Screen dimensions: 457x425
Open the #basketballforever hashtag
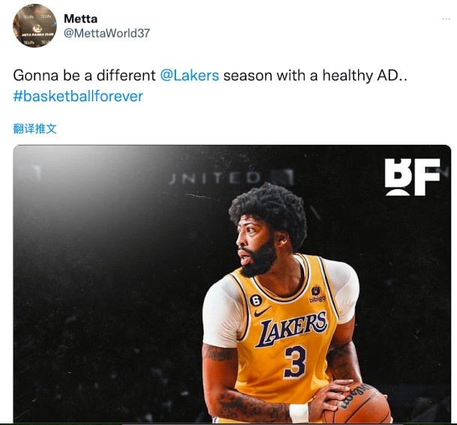[x=78, y=96]
